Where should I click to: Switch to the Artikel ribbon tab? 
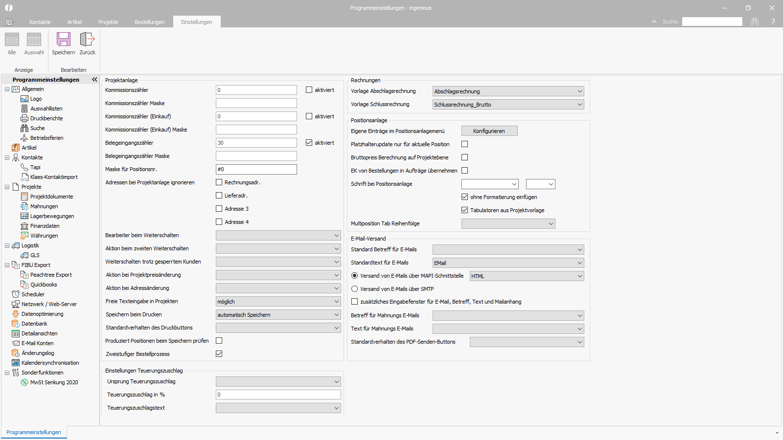tap(74, 22)
